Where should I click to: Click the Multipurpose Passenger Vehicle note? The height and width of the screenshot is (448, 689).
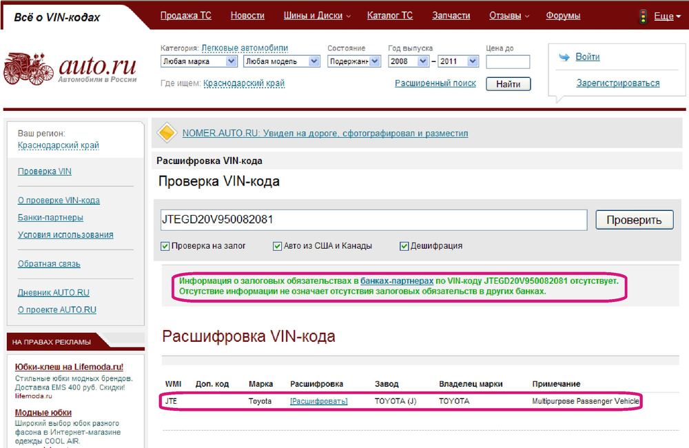(x=586, y=401)
